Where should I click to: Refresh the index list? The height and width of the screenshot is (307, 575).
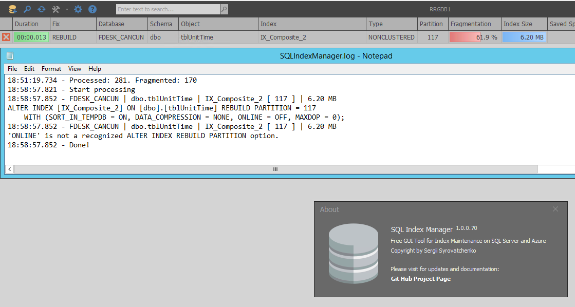coord(42,9)
